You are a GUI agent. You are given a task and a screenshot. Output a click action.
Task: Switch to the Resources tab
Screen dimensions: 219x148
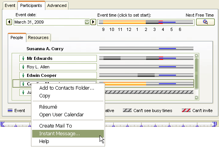[38, 37]
